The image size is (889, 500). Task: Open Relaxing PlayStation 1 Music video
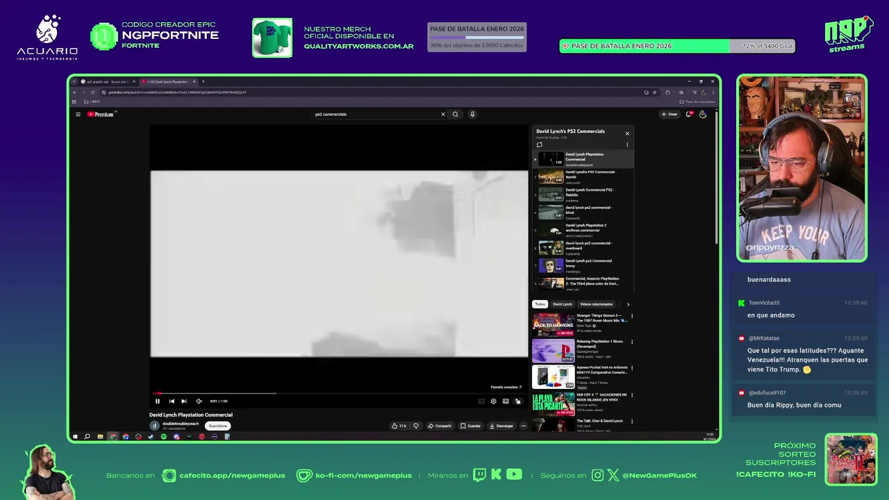click(x=580, y=351)
